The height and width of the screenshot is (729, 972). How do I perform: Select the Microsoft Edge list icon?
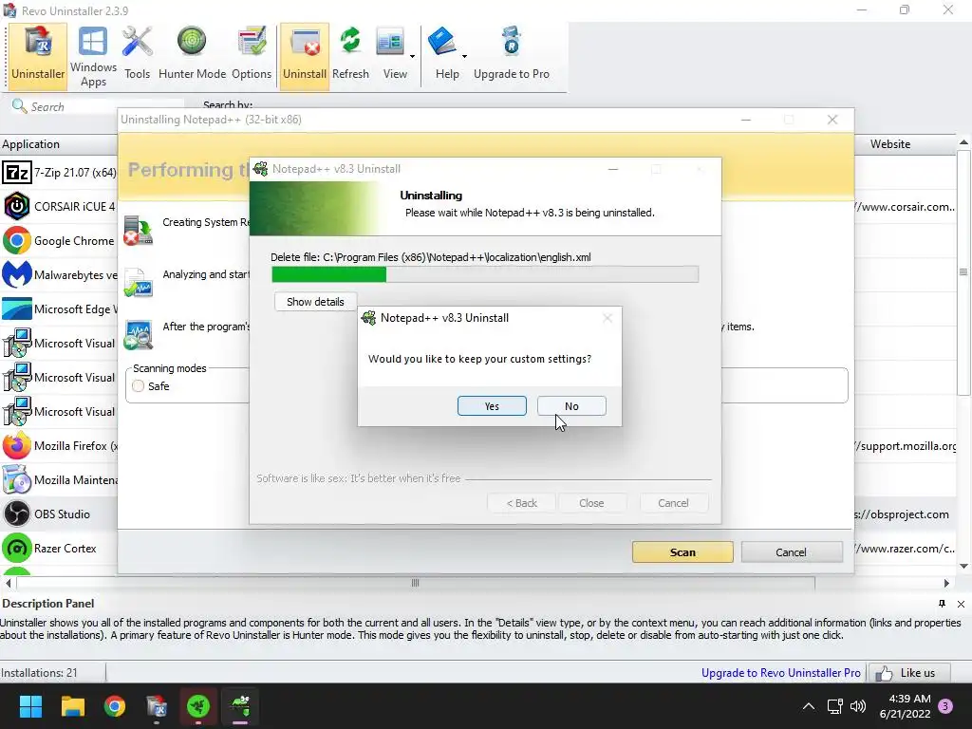pyautogui.click(x=17, y=308)
